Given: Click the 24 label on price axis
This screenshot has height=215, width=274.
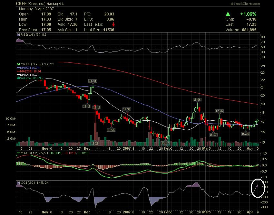Looking at the screenshot, I should click(x=263, y=66).
